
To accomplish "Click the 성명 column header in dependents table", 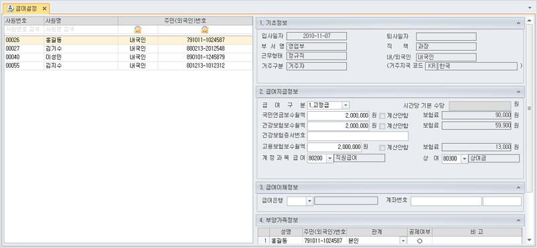I will 286,232.
